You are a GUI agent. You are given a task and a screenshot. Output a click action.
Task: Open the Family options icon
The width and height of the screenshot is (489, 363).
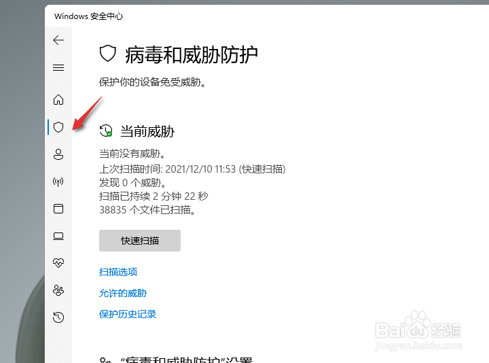point(58,290)
